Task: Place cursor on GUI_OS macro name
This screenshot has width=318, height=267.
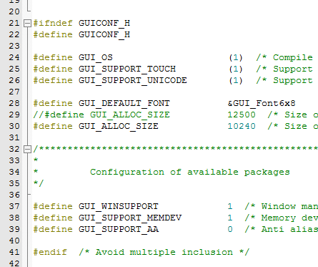Action: 96,58
